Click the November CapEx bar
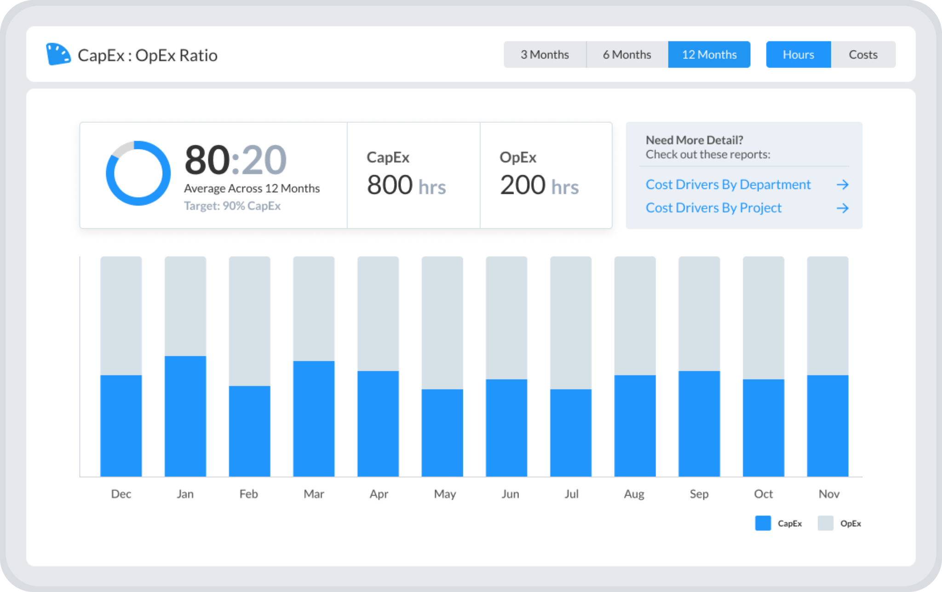The image size is (942, 592). (827, 425)
